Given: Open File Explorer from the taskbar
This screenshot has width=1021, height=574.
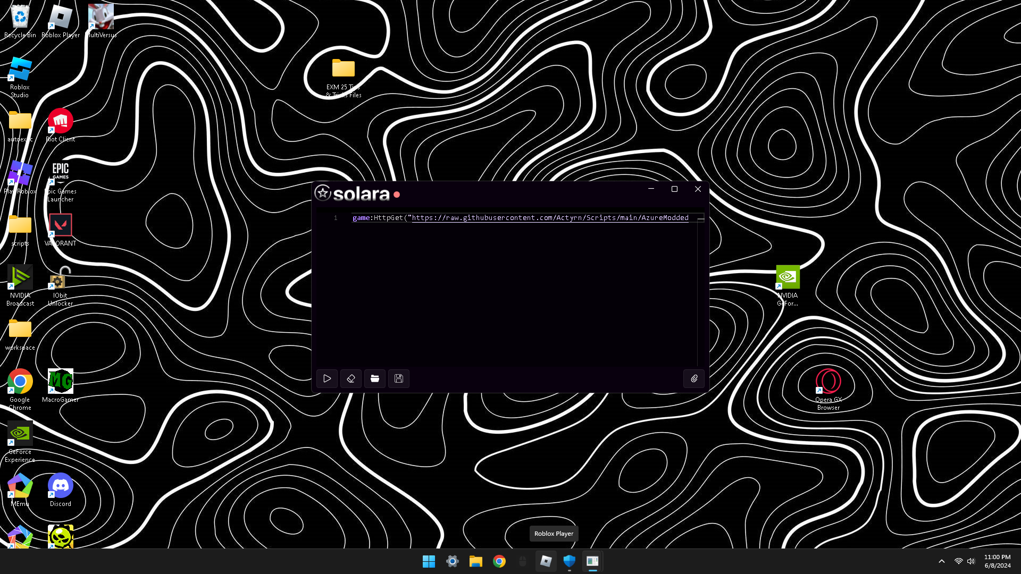Looking at the screenshot, I should [475, 561].
